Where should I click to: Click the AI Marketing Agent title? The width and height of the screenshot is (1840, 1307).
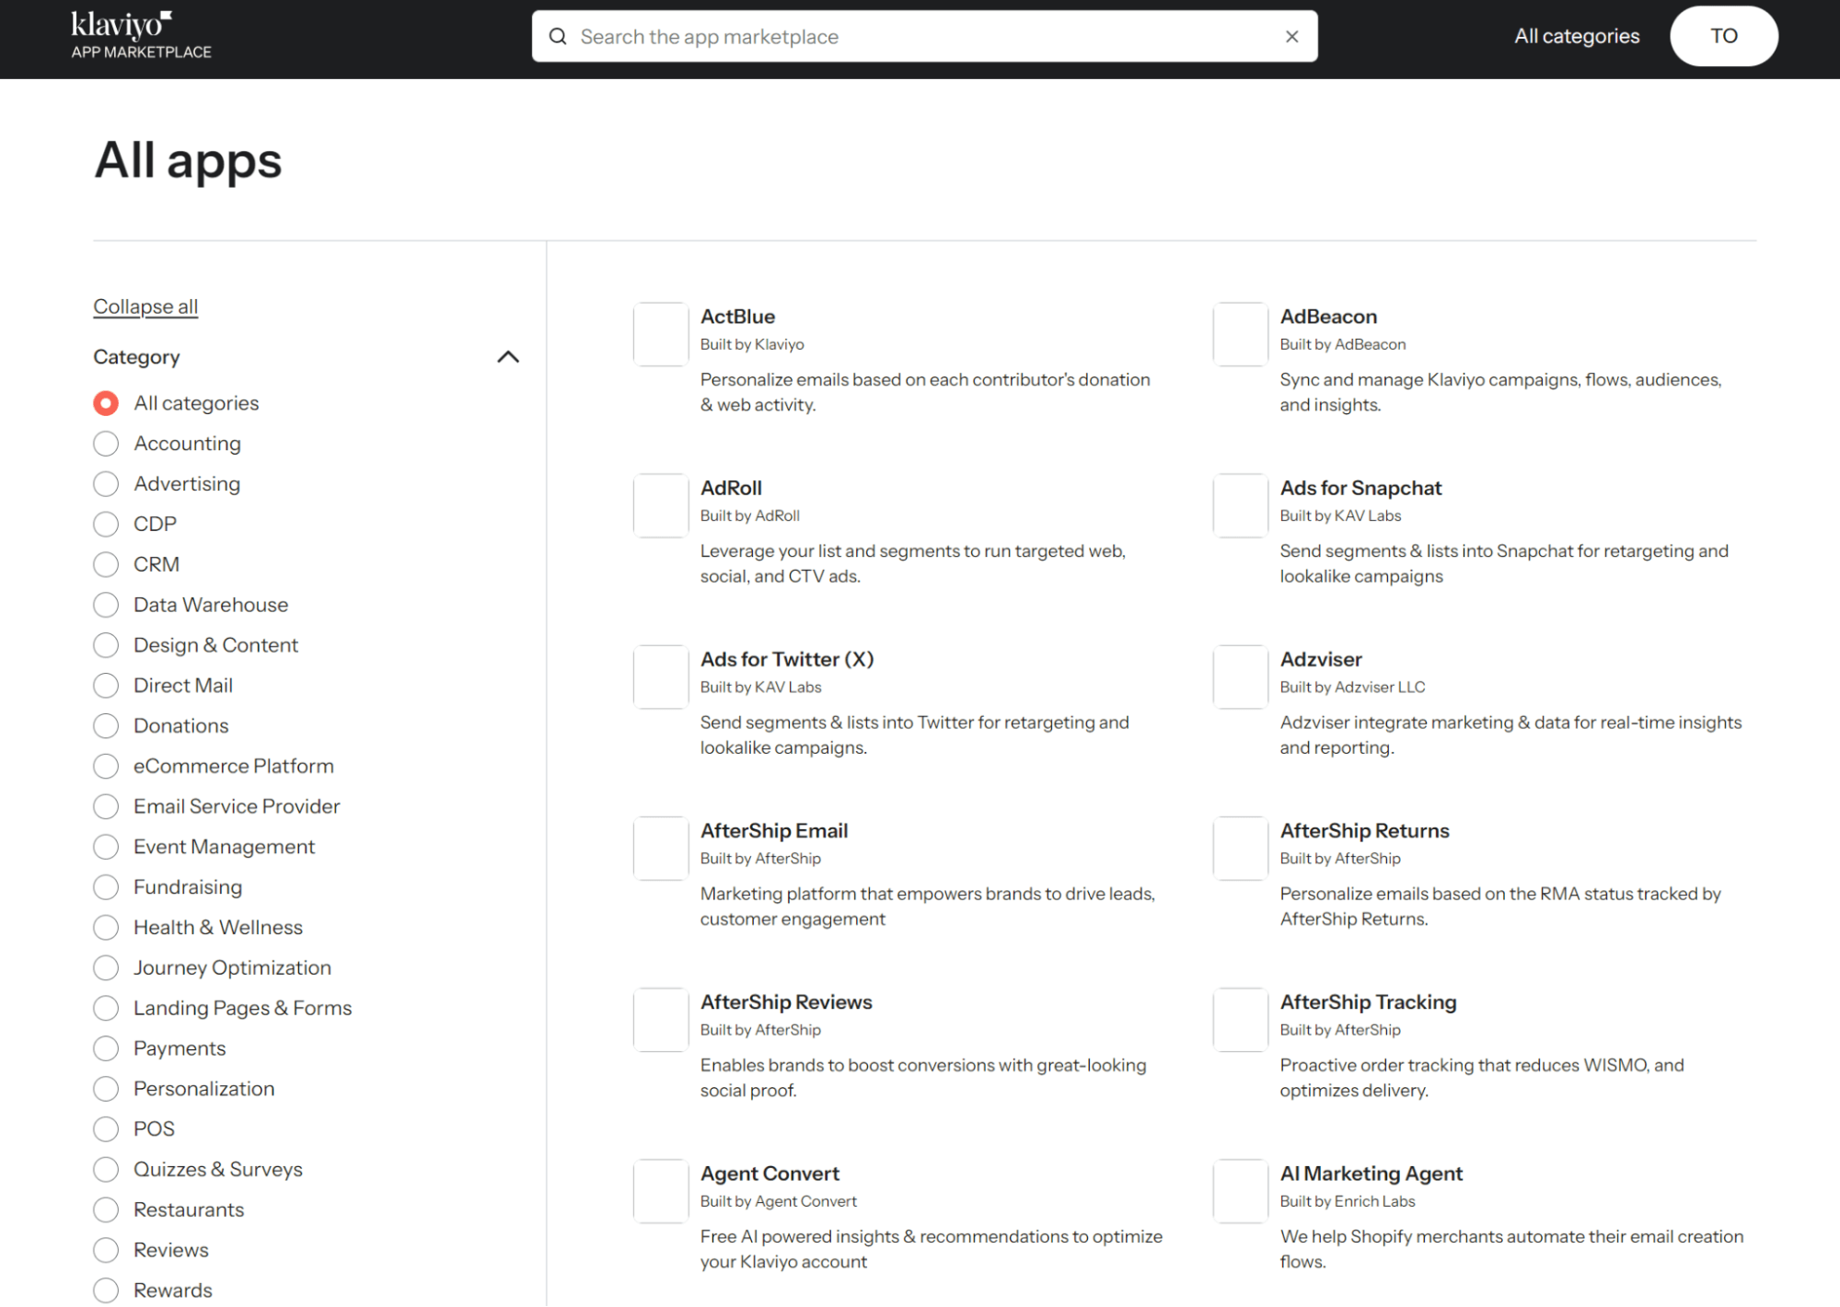click(1371, 1174)
